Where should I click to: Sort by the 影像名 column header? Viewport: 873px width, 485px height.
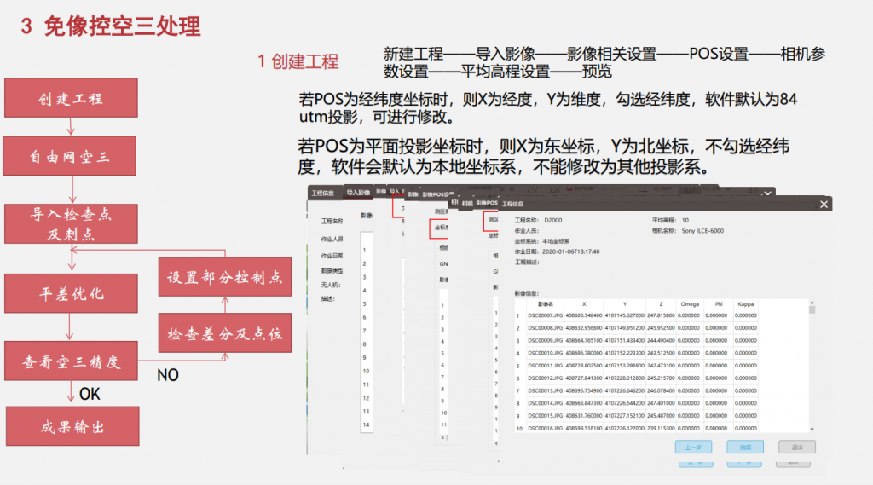click(x=546, y=304)
